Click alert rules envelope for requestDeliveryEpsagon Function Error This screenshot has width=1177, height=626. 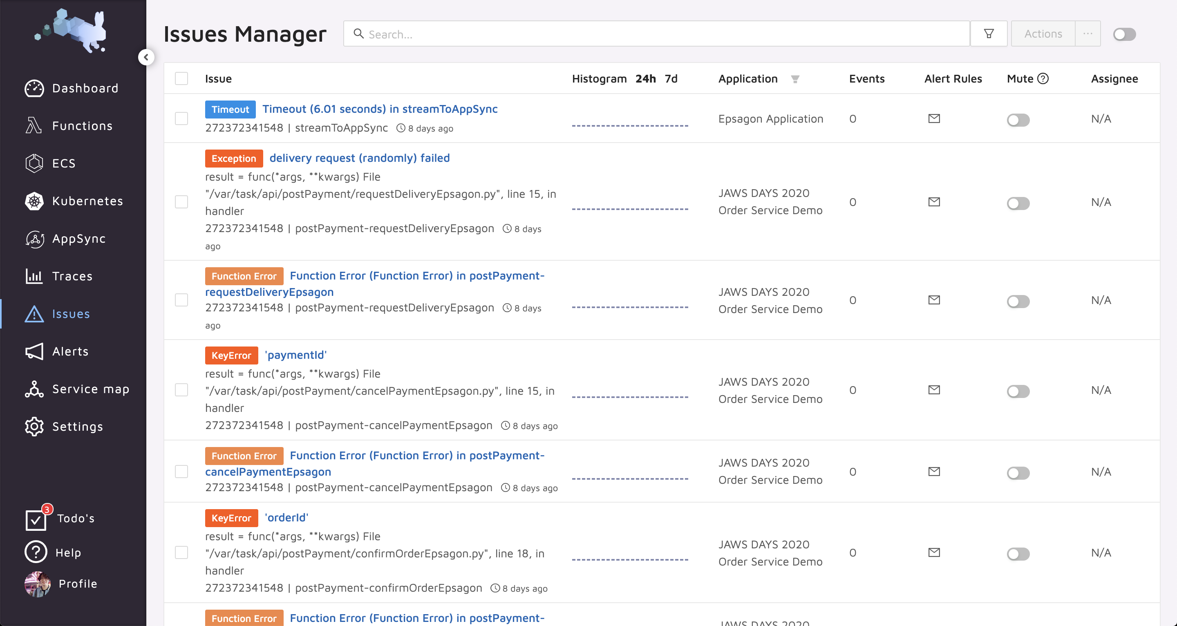(934, 300)
